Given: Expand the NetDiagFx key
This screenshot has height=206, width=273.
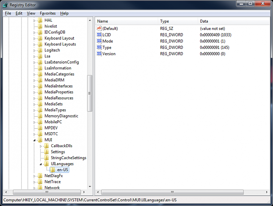Looking at the screenshot, I should [x=34, y=176].
